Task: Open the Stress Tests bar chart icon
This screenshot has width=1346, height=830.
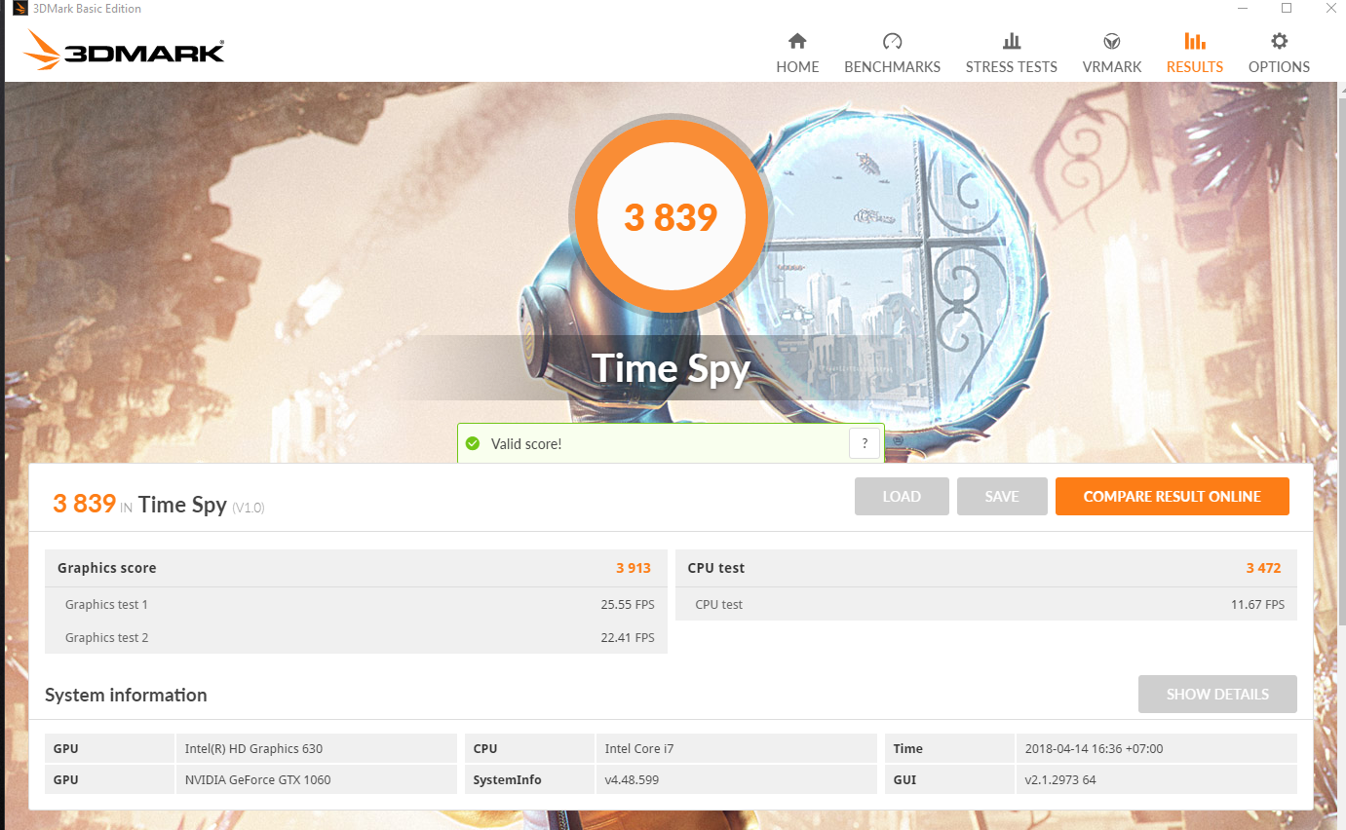Action: (1012, 41)
